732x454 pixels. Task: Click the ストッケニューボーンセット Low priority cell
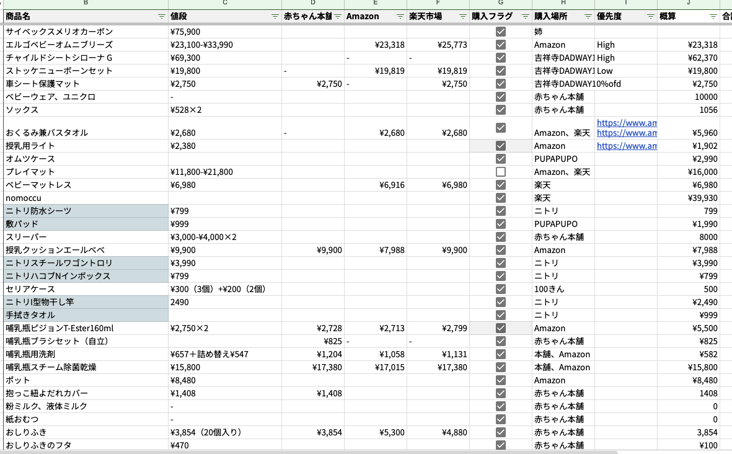pos(626,71)
